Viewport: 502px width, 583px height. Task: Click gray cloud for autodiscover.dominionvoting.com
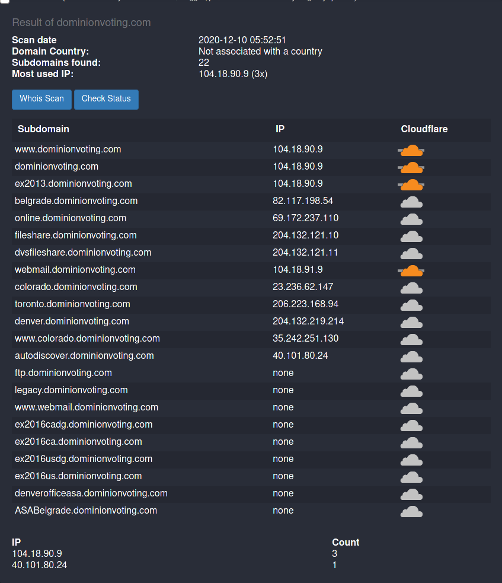tap(411, 356)
